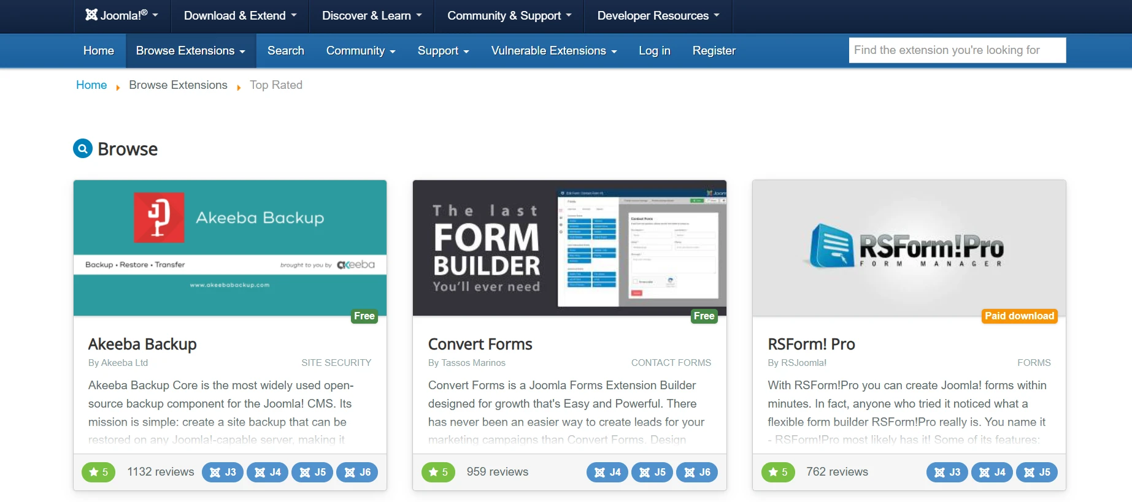1132x502 pixels.
Task: Click Akeeba Backup description text
Action: [221, 413]
